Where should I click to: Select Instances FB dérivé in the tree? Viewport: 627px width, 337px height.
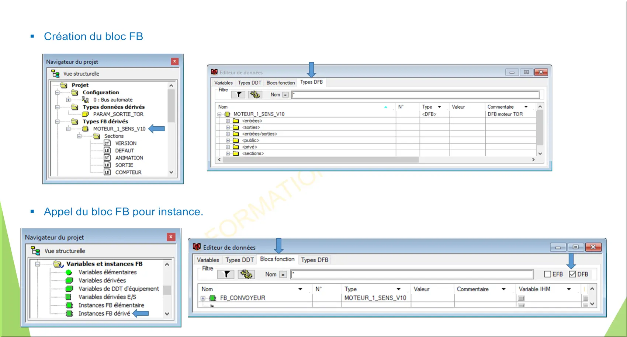[104, 313]
